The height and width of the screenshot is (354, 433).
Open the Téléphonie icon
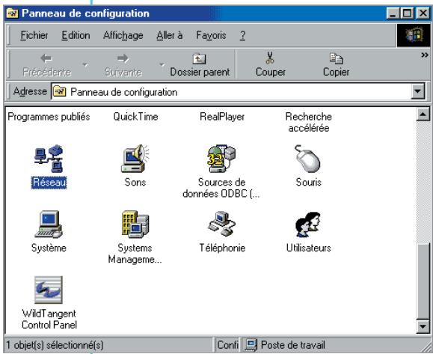tap(221, 224)
